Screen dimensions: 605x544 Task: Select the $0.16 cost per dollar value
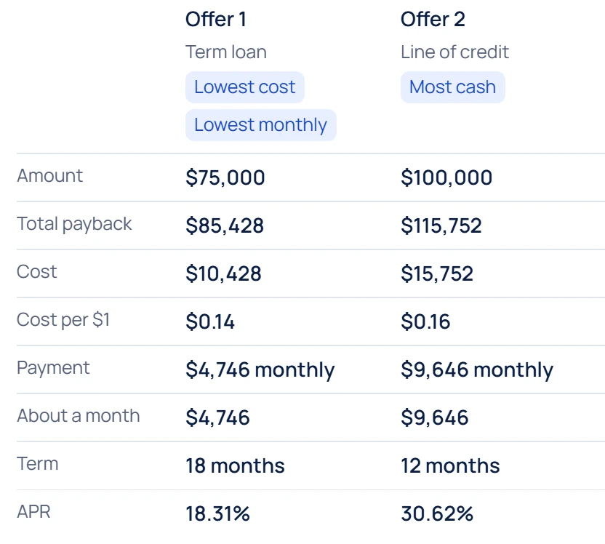425,321
